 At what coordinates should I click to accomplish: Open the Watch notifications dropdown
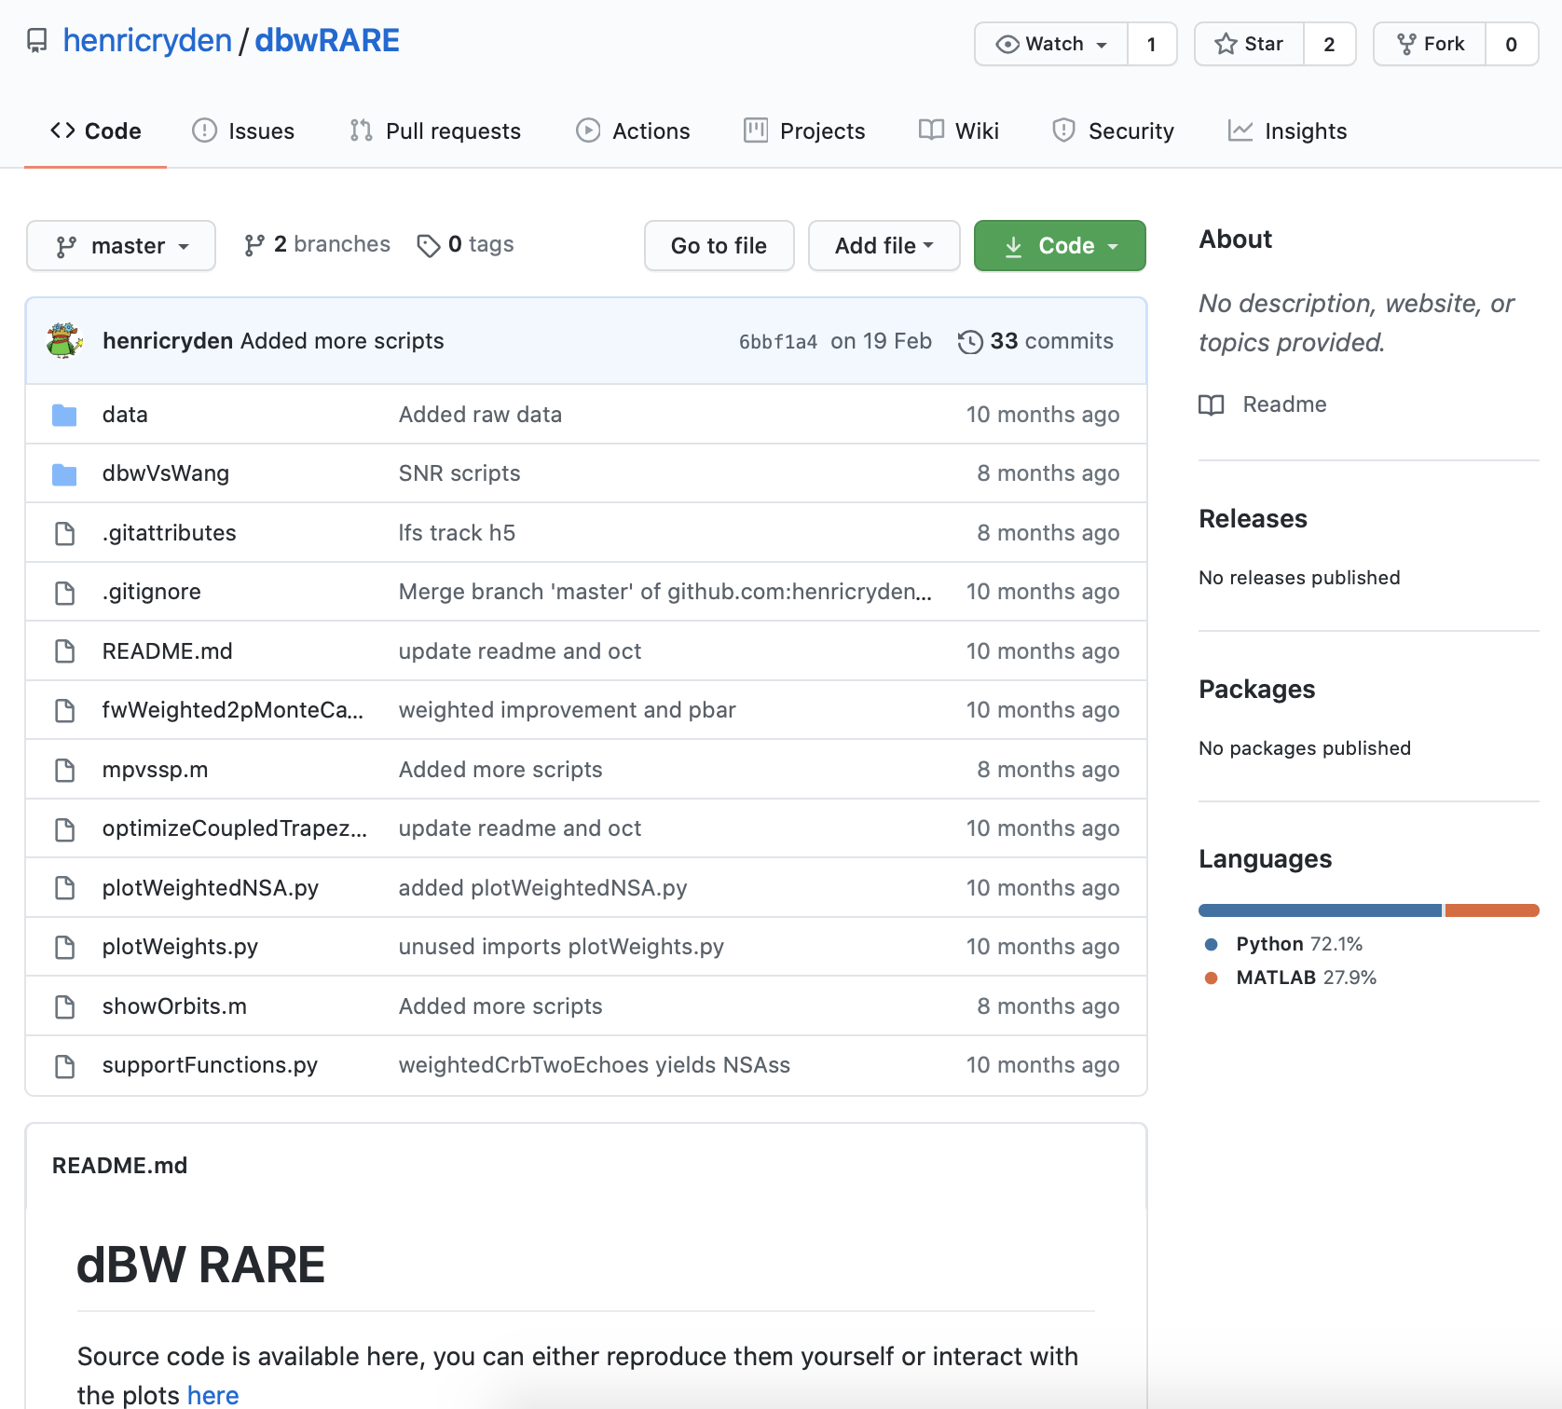[x=1051, y=44]
